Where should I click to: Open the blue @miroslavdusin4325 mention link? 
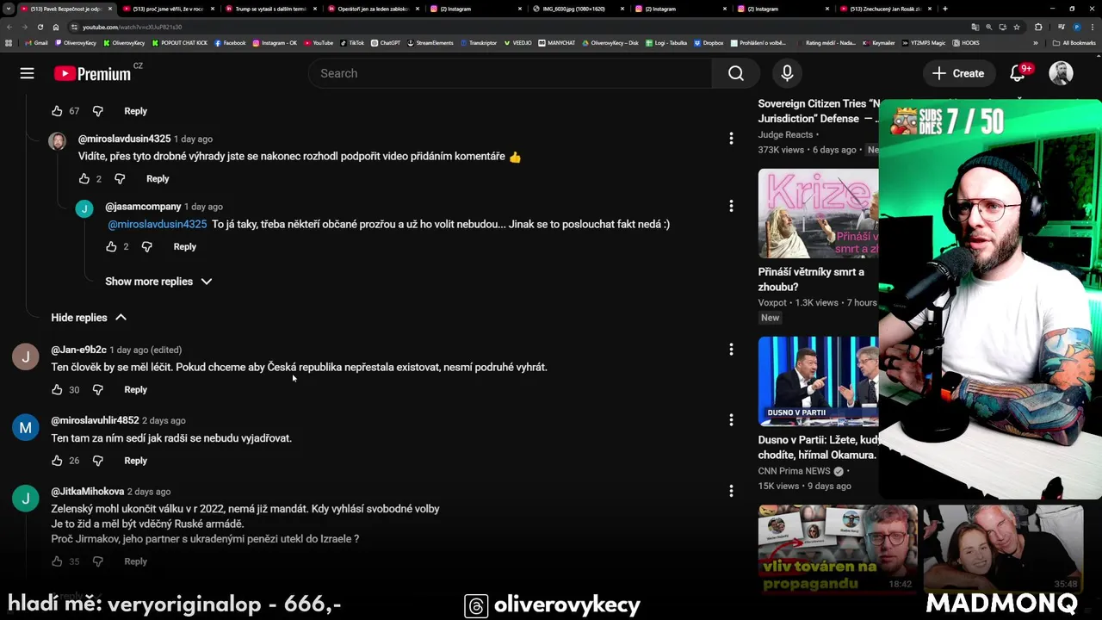[x=158, y=224]
